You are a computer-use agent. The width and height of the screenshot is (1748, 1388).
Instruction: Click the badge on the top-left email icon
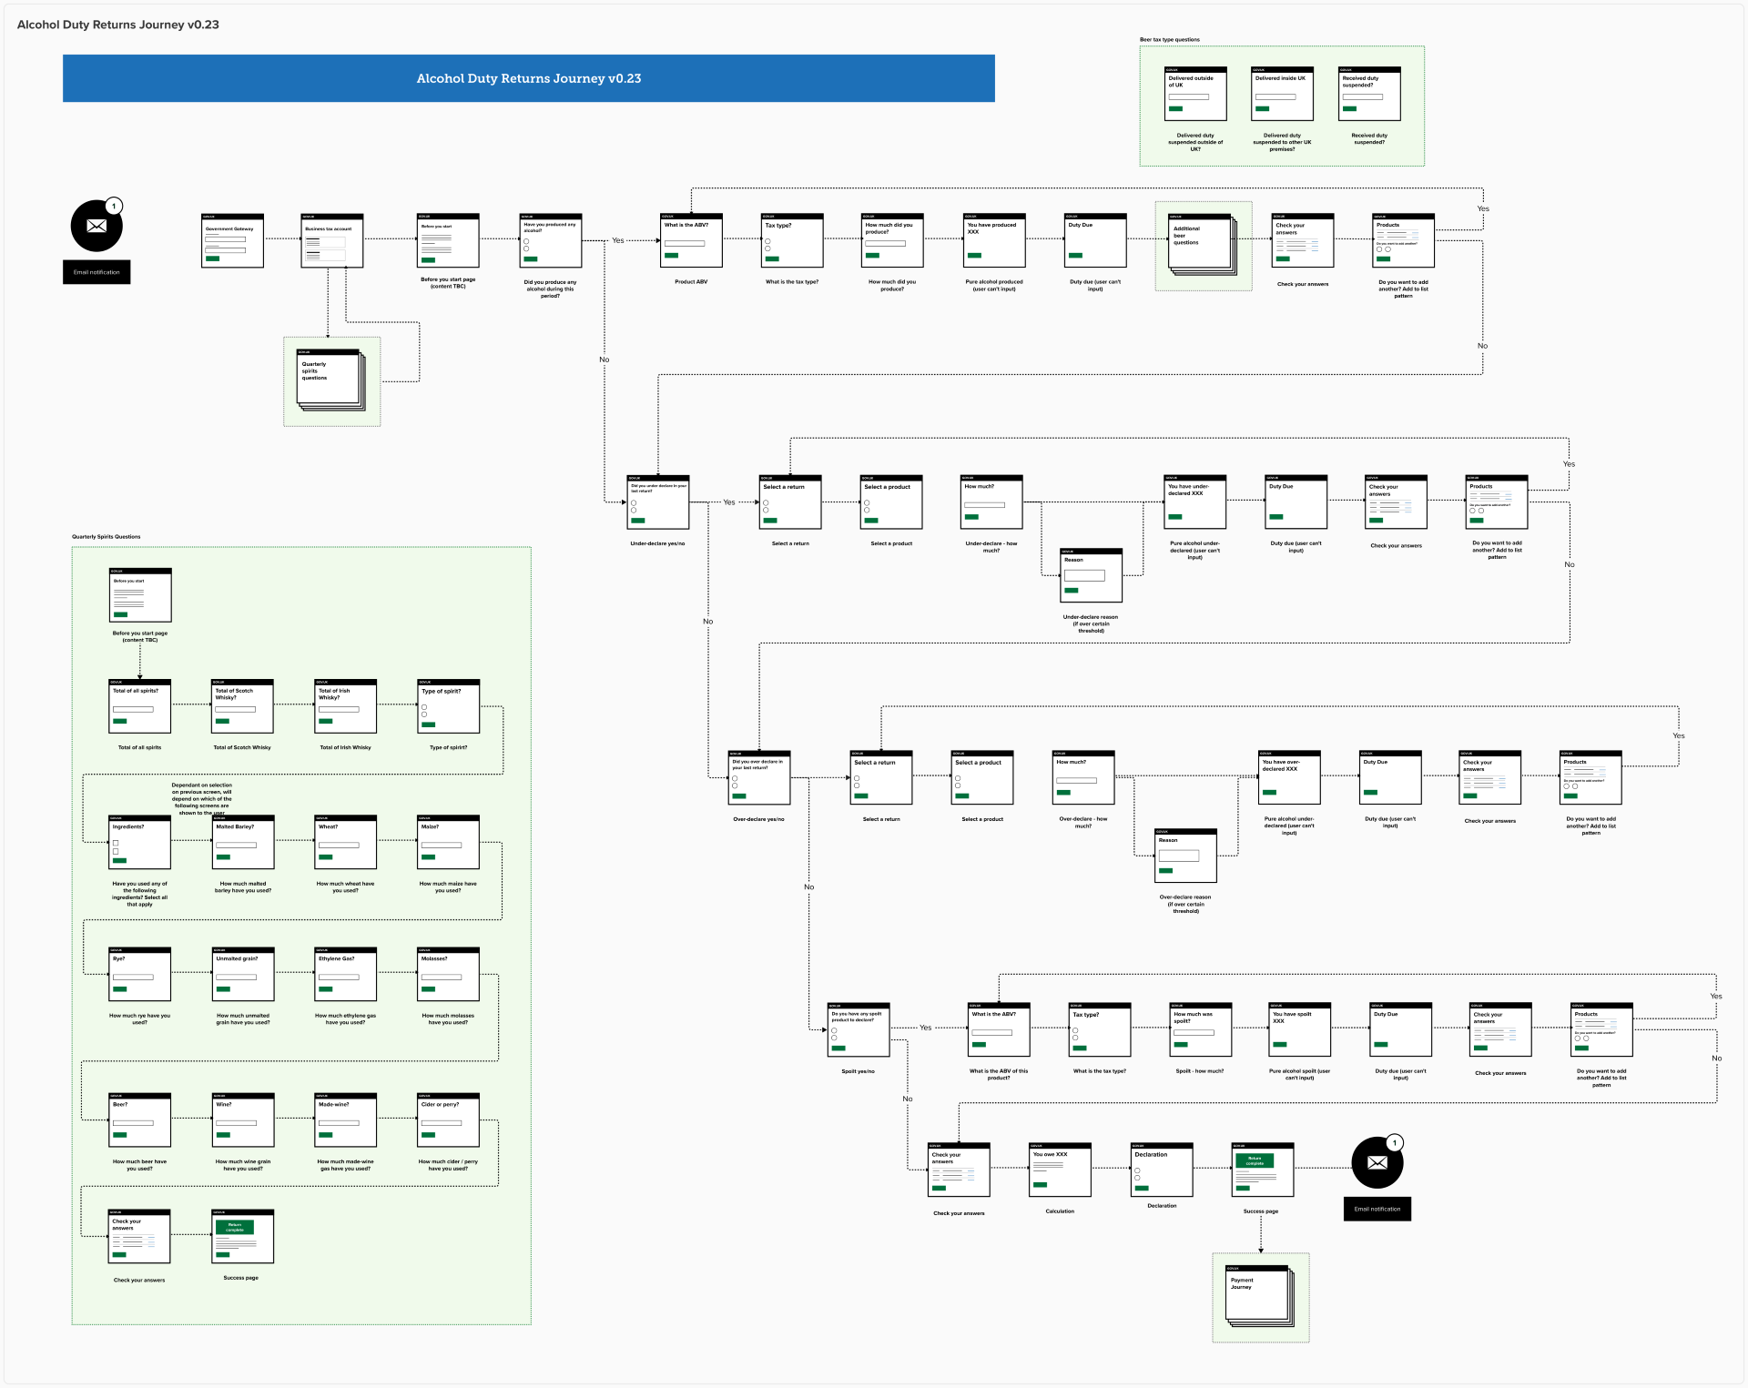pos(114,206)
